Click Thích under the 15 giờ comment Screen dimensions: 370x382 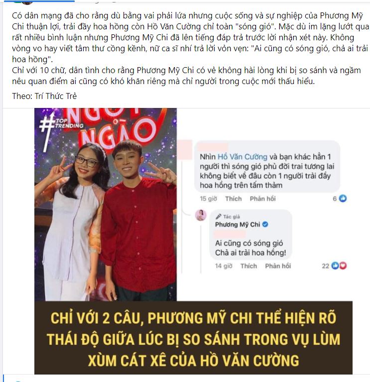[234, 199]
